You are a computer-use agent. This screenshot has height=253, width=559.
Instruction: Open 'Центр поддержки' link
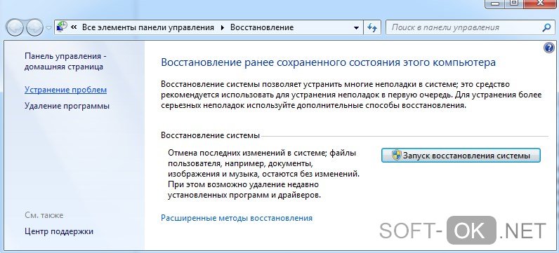(x=59, y=231)
